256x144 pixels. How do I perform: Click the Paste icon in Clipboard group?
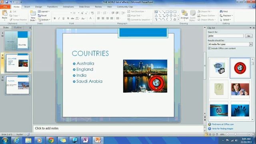pyautogui.click(x=4, y=13)
